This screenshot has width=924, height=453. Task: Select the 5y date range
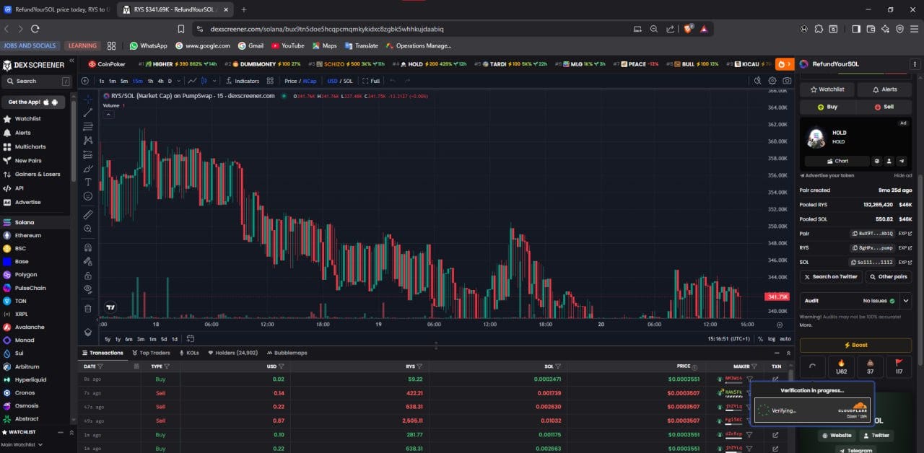pyautogui.click(x=108, y=339)
